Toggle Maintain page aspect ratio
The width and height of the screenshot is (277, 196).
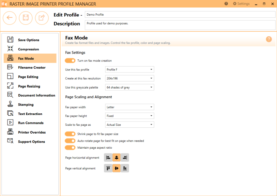click(x=70, y=148)
